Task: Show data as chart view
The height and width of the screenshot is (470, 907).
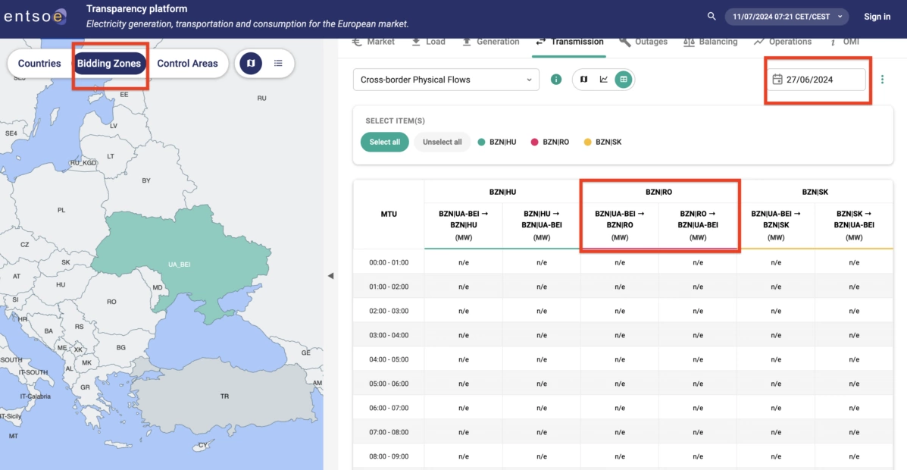Action: click(x=603, y=80)
